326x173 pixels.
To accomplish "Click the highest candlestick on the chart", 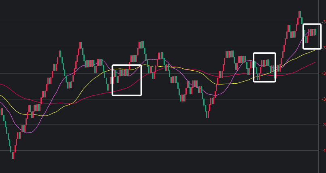I will pos(300,14).
